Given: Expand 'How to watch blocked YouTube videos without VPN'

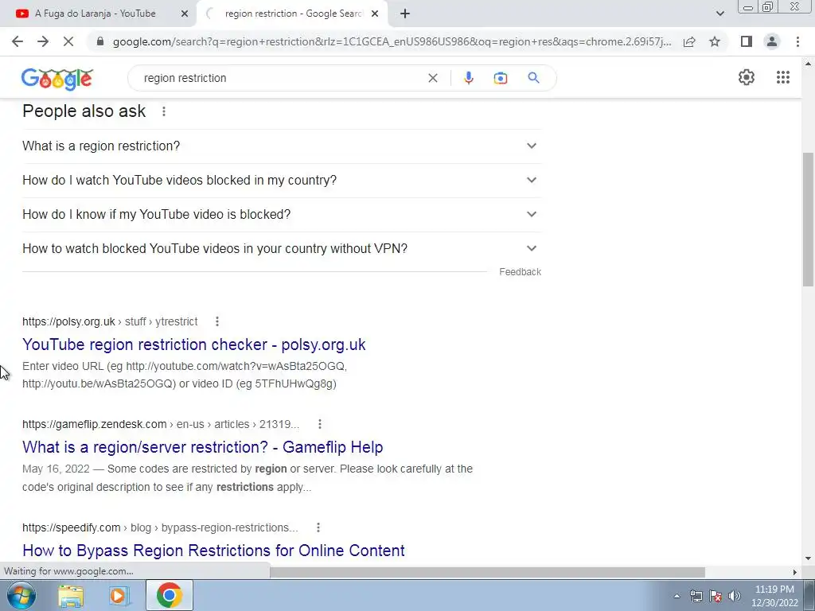Looking at the screenshot, I should point(282,249).
